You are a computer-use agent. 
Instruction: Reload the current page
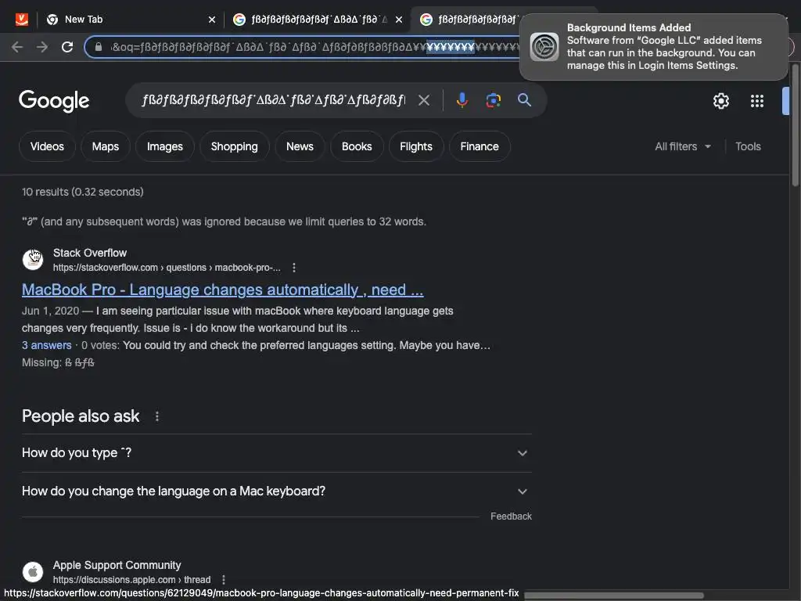(x=67, y=47)
